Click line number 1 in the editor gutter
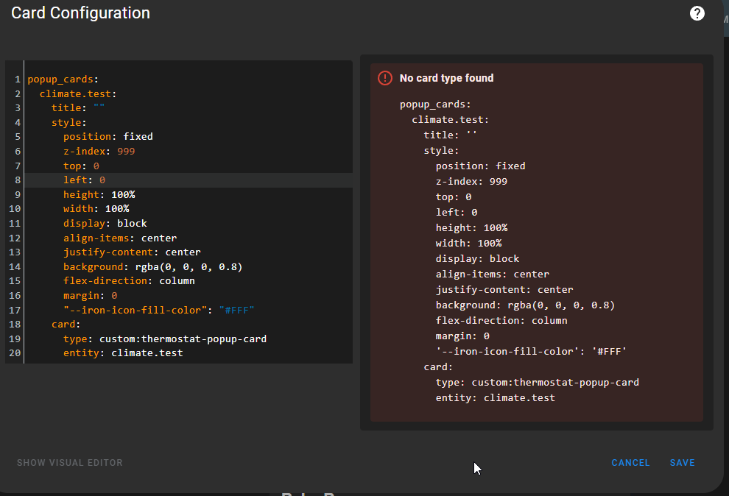 point(17,79)
